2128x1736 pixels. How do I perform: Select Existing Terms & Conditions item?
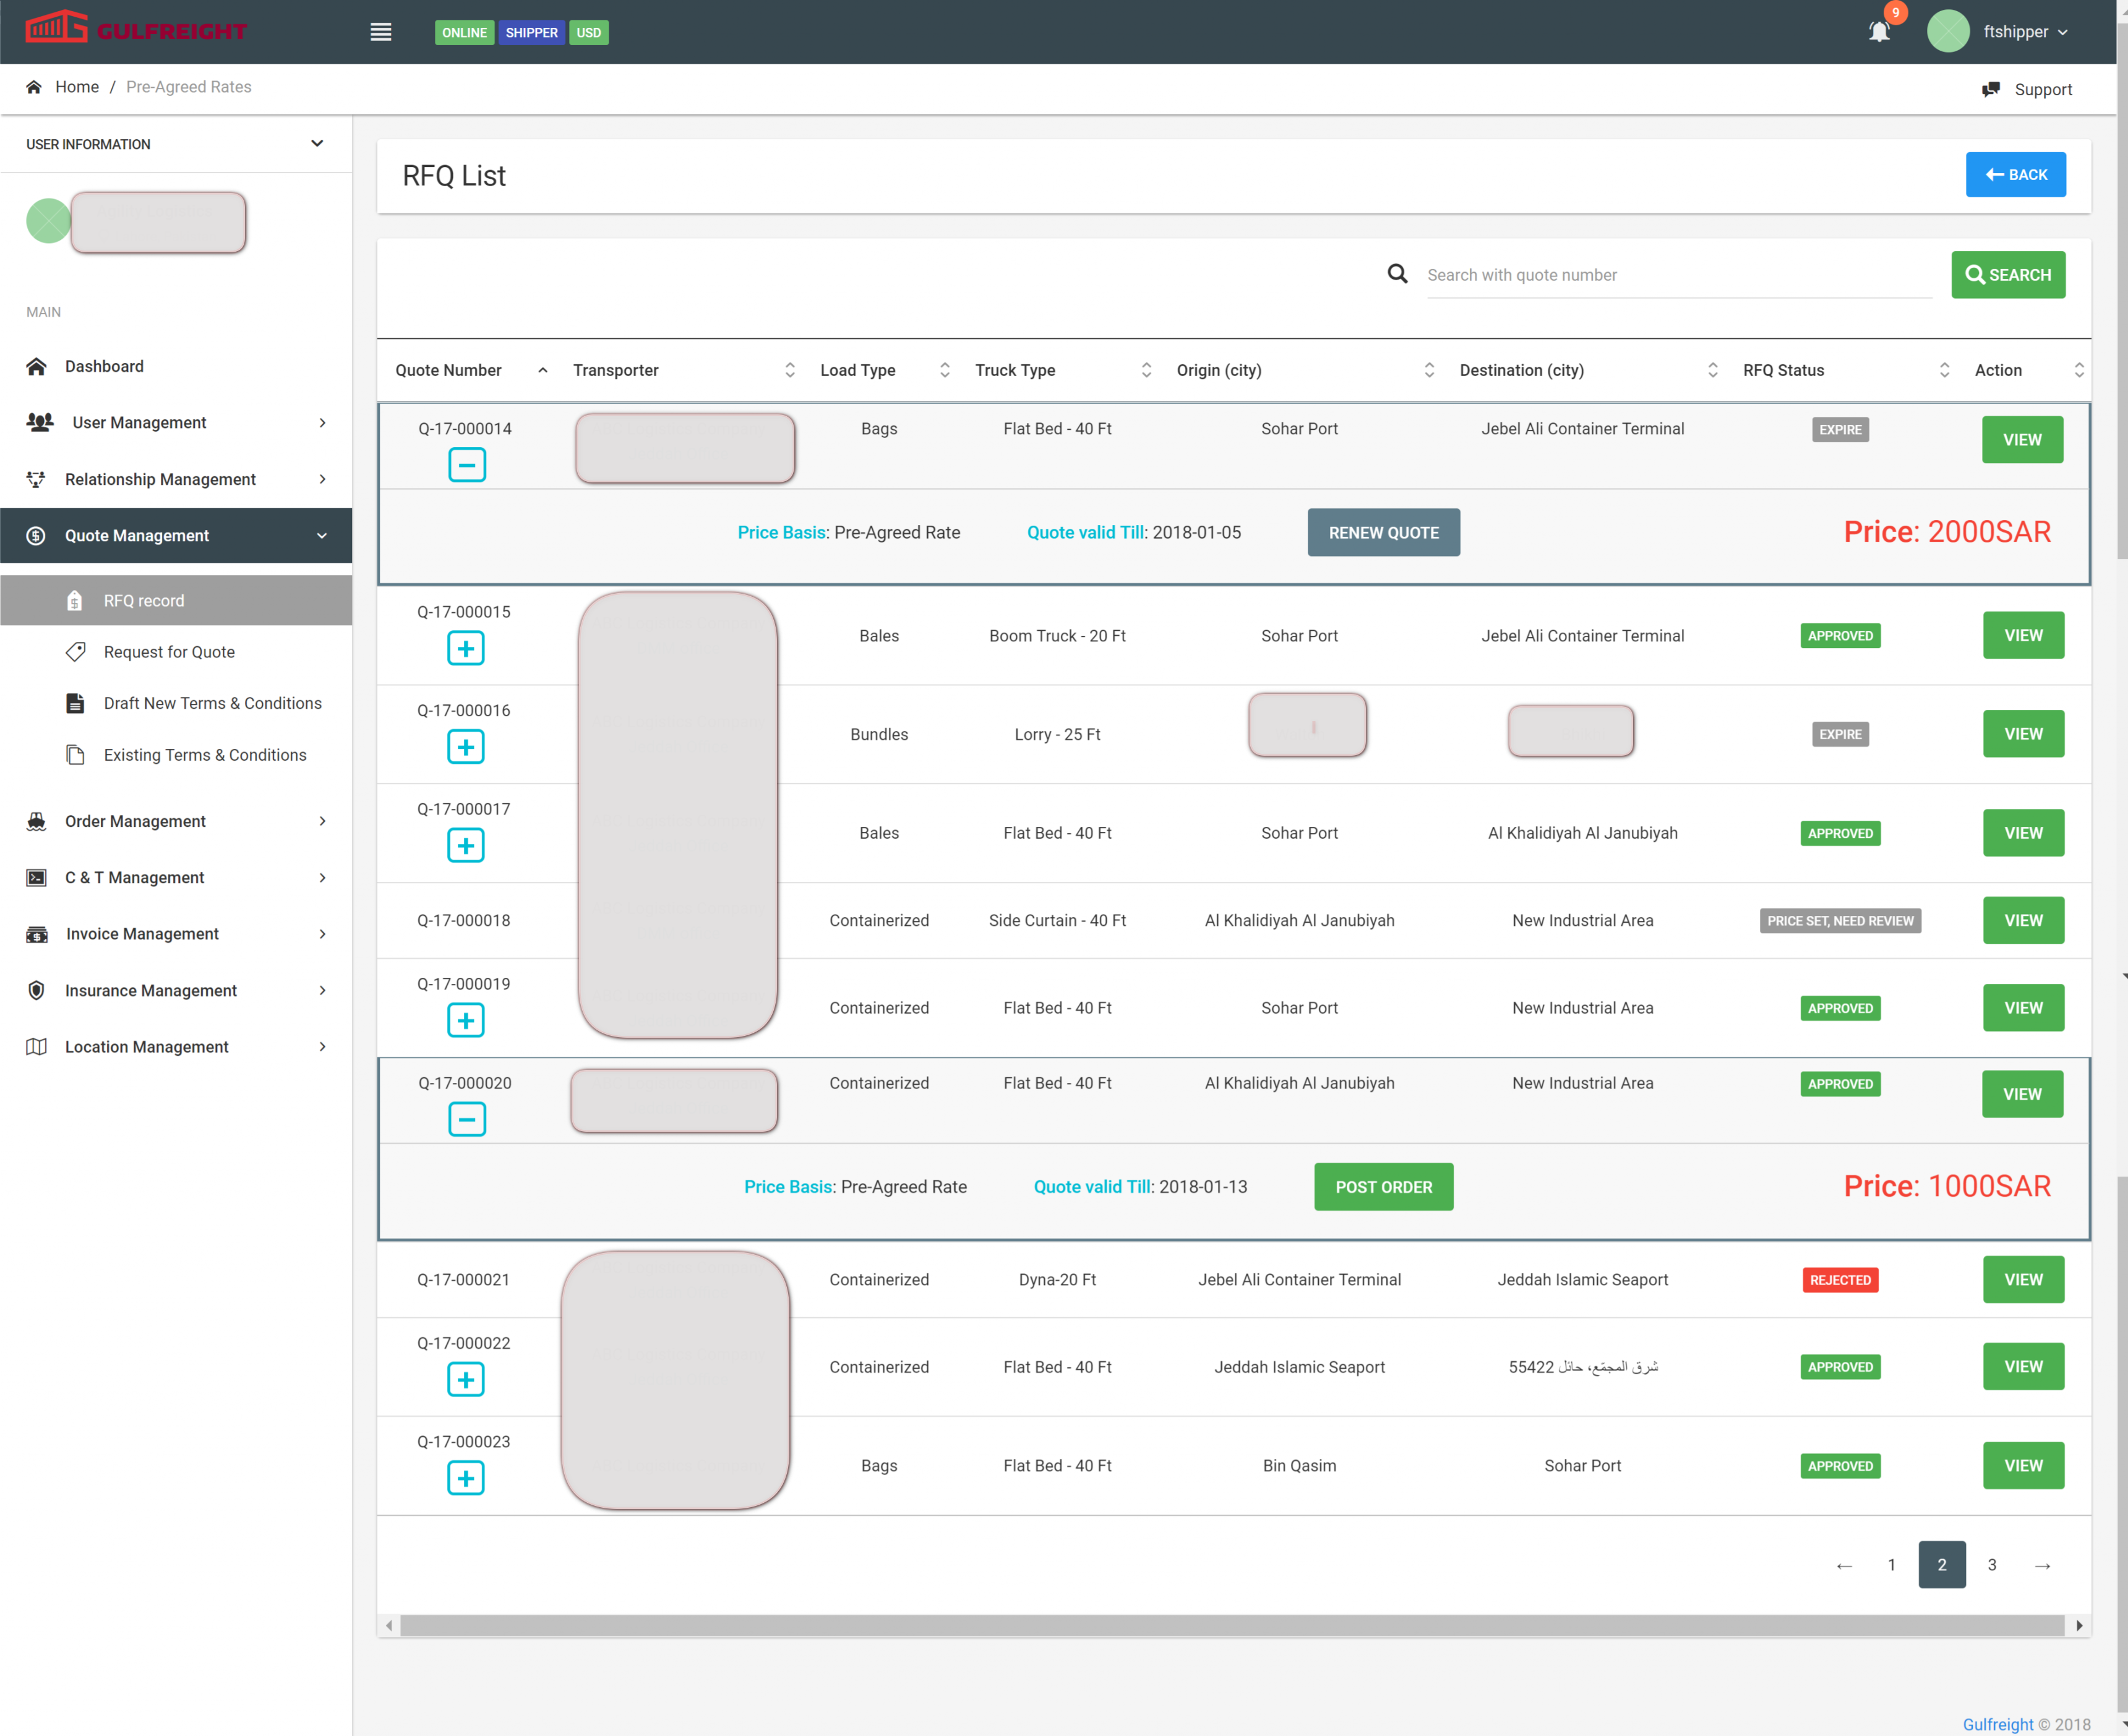pos(205,755)
